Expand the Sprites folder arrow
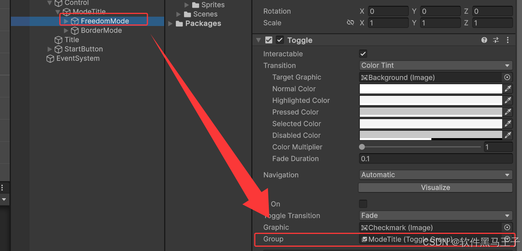Screen dimensions: 522x251 click(x=187, y=5)
